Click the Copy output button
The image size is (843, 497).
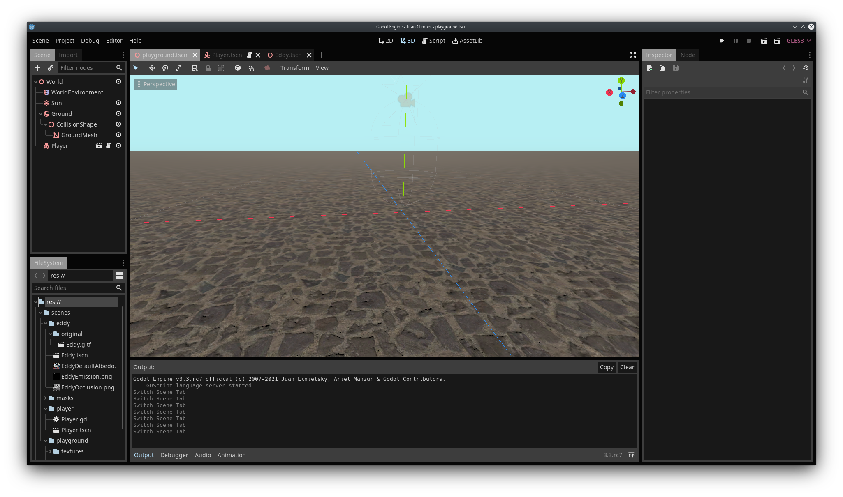point(607,367)
